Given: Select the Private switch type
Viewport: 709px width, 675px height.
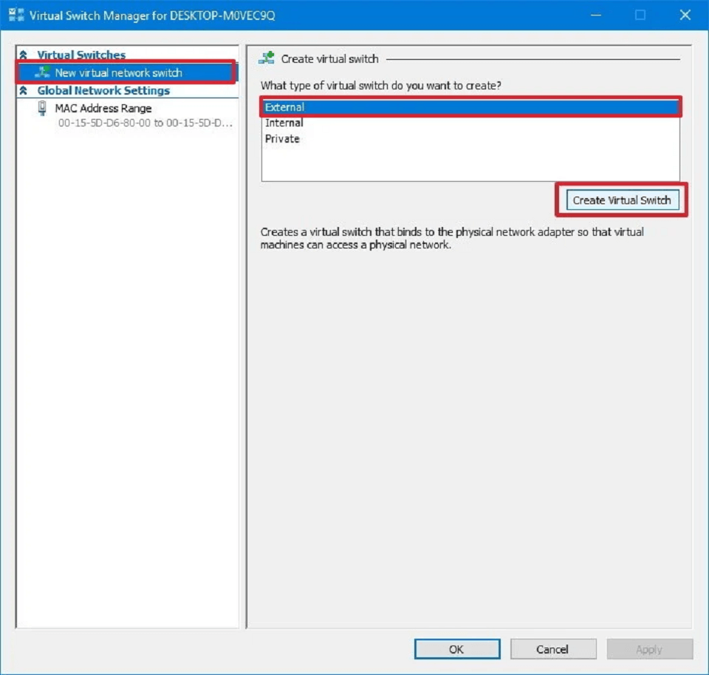Looking at the screenshot, I should 470,138.
